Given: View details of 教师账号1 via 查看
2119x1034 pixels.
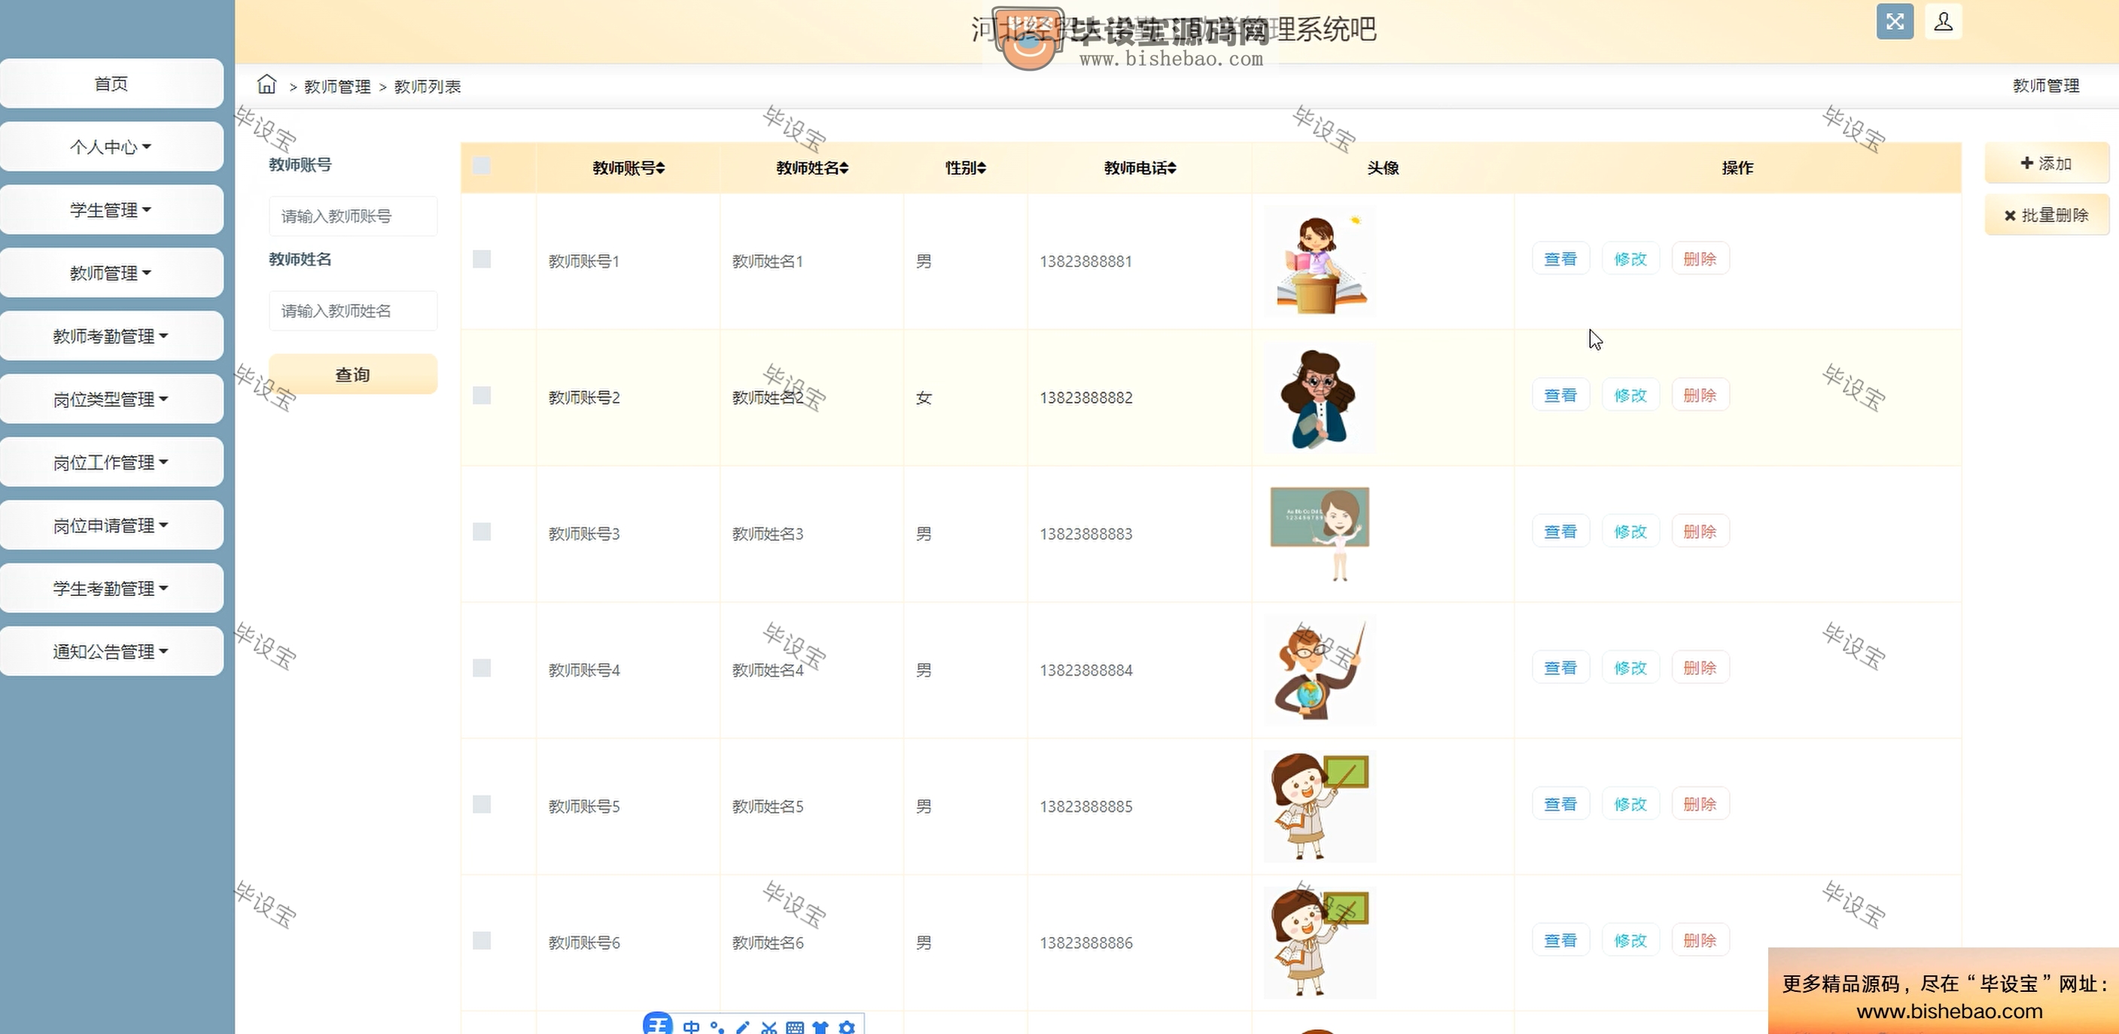Looking at the screenshot, I should tap(1560, 259).
